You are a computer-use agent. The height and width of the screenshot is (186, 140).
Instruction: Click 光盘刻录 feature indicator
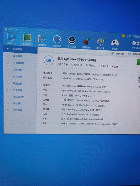[103, 66]
